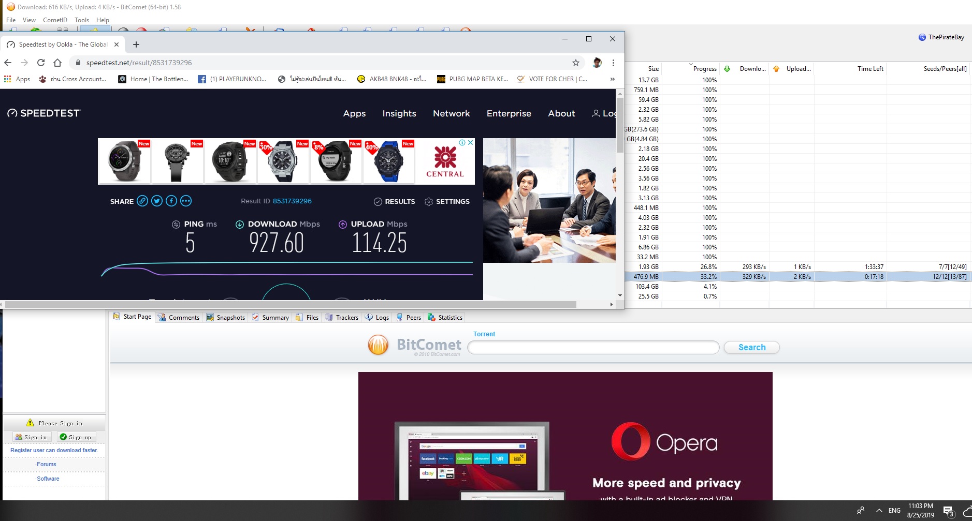This screenshot has width=972, height=521.
Task: Sort by Seeds/Peers[all] column
Action: pos(929,69)
